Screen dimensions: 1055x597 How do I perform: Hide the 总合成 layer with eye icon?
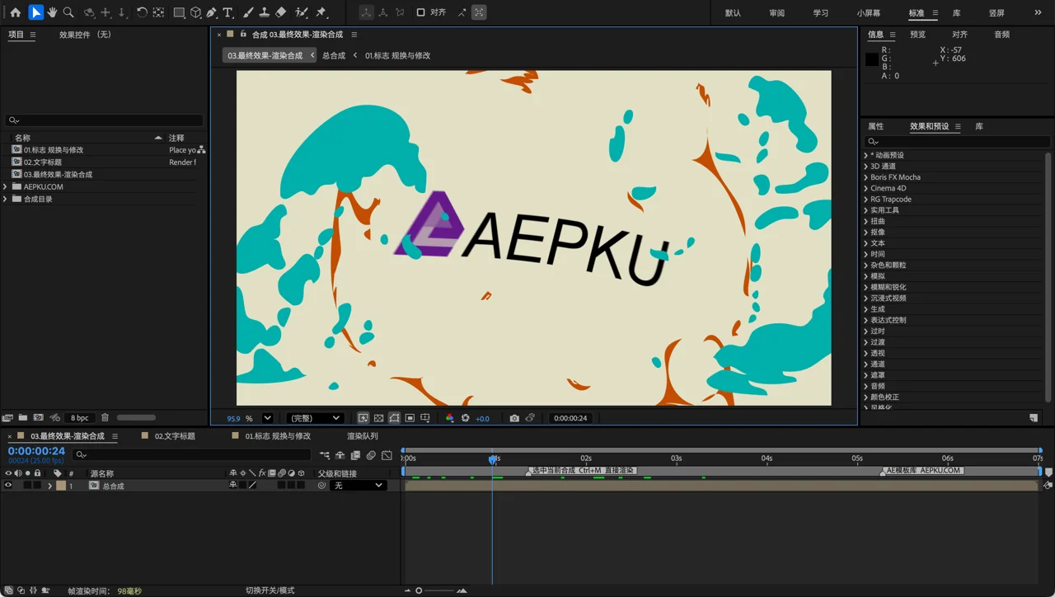(x=8, y=486)
